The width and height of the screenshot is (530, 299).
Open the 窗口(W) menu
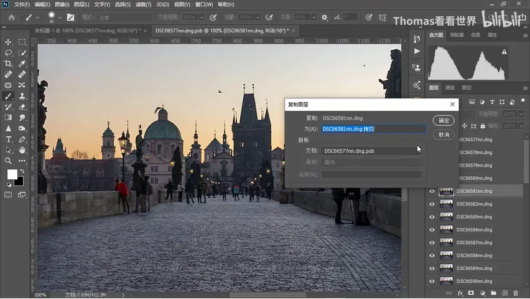click(204, 4)
